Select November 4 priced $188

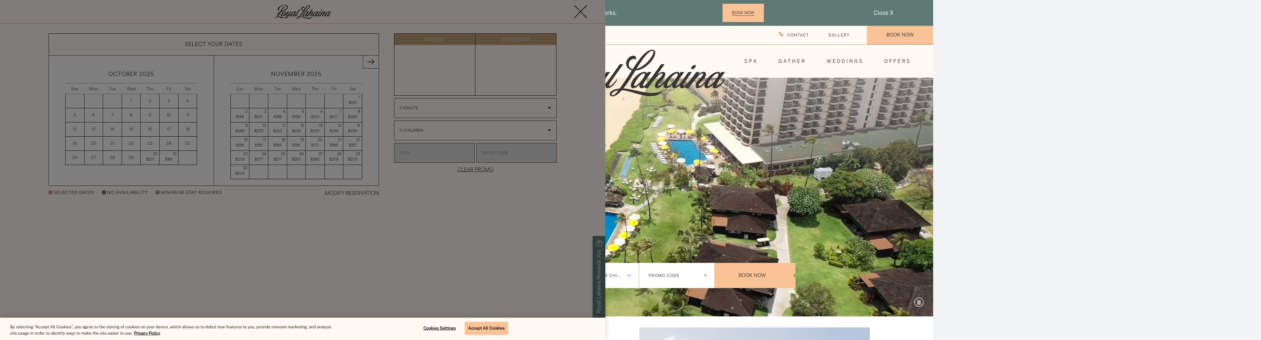click(x=277, y=115)
